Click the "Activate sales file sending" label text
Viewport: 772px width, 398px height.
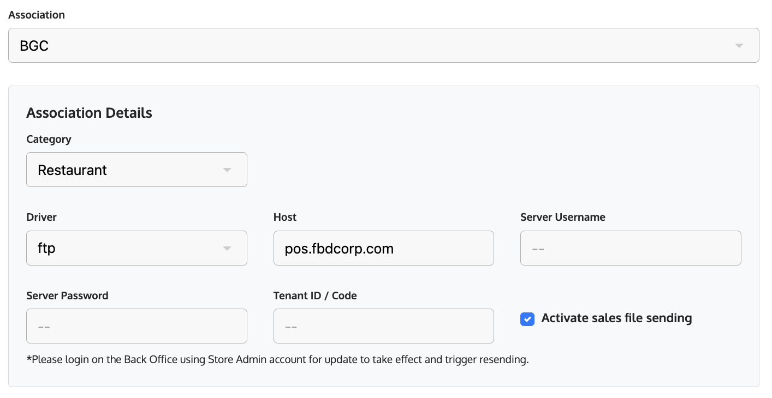coord(616,318)
